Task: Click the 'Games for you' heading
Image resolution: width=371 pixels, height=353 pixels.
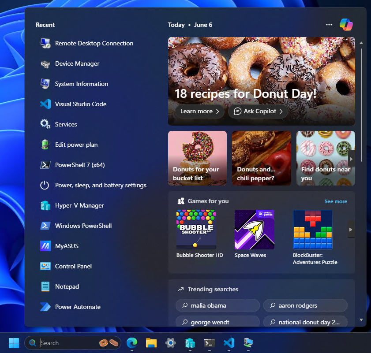Action: pos(208,201)
